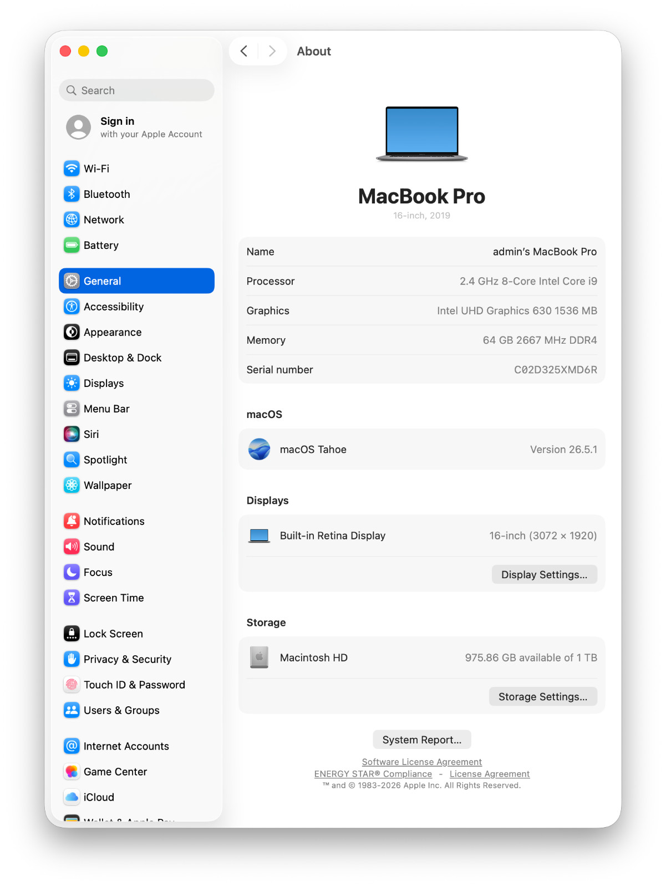666x887 pixels.
Task: Open Lock Screen icon
Action: point(72,634)
